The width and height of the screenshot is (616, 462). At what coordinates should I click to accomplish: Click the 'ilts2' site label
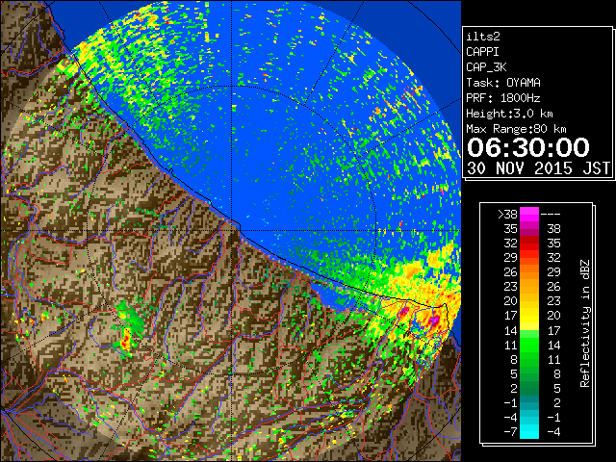tap(483, 37)
